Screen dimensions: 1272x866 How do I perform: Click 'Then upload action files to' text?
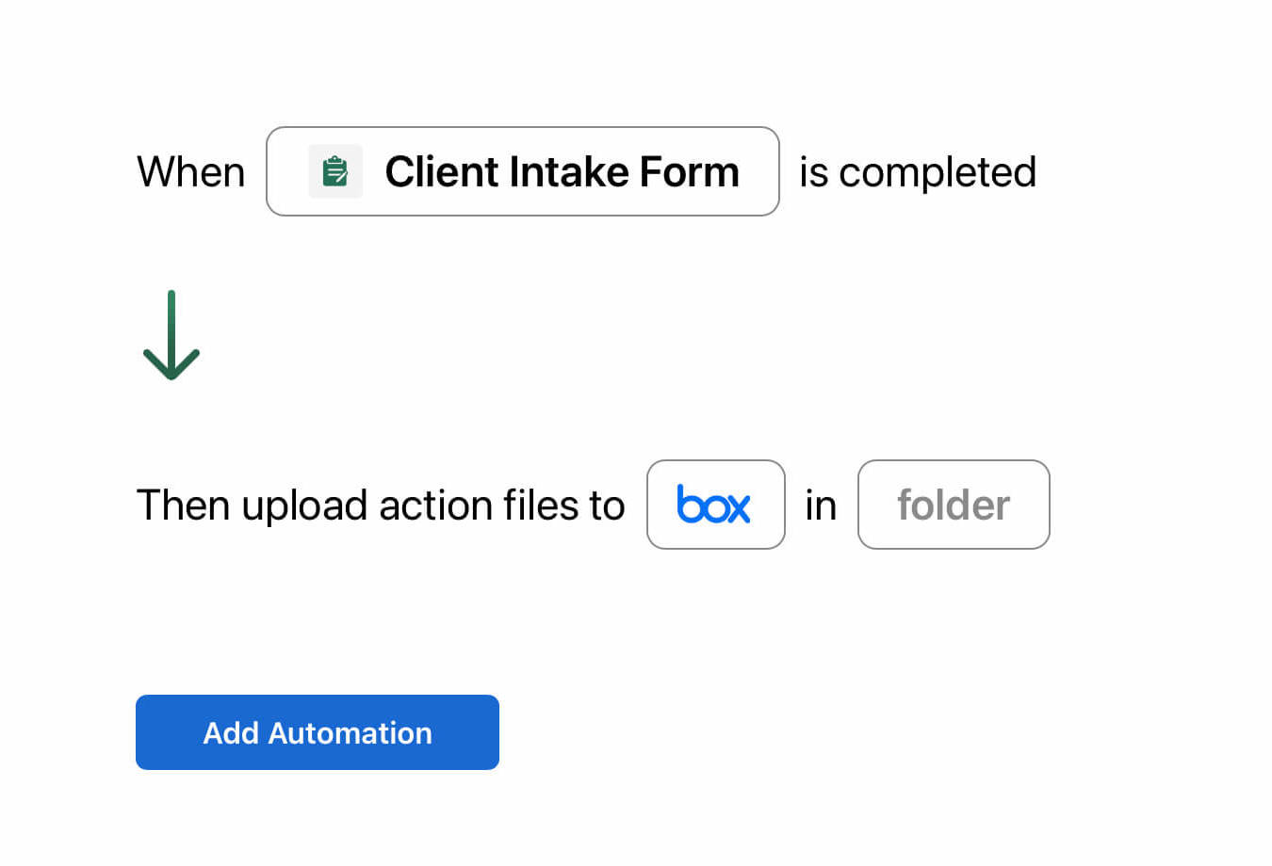click(x=381, y=505)
